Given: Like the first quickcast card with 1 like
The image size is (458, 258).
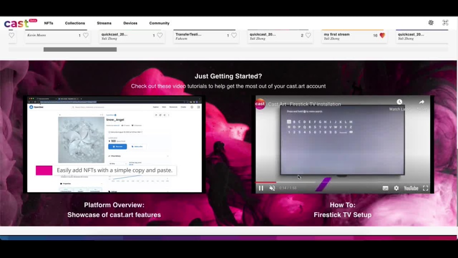Looking at the screenshot, I should 160,35.
